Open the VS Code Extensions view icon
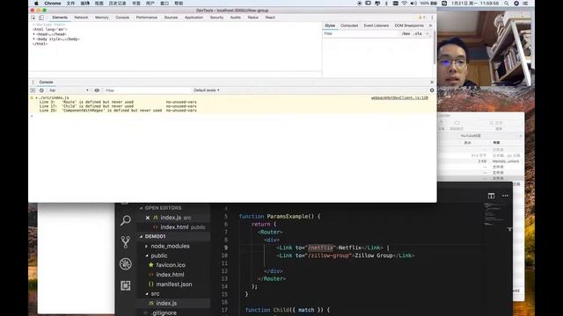The height and width of the screenshot is (316, 563). click(x=126, y=285)
